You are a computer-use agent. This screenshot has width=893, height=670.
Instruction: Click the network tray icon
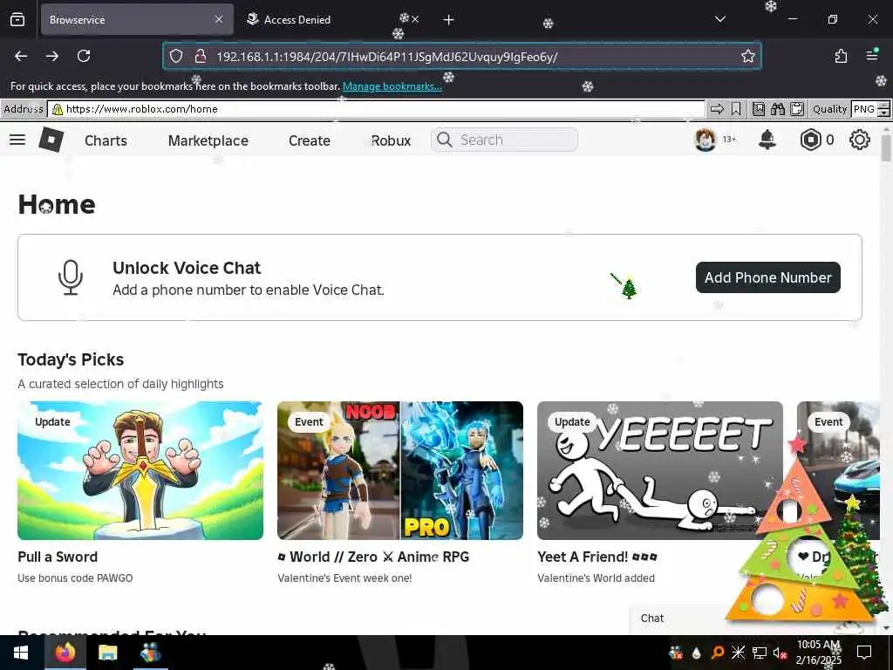pos(760,653)
